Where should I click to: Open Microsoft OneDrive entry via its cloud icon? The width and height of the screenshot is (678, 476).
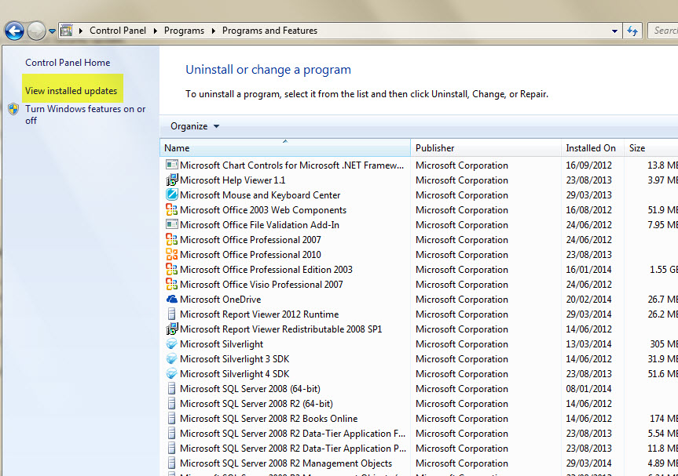pos(171,299)
